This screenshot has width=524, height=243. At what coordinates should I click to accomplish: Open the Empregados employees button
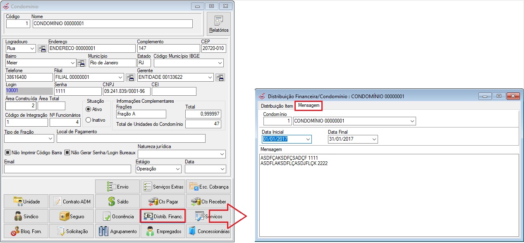click(163, 231)
